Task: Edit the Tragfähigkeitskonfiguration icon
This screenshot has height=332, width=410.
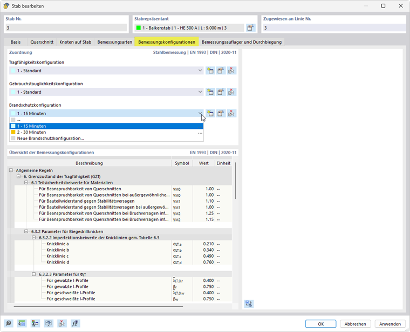Action: tap(221, 71)
